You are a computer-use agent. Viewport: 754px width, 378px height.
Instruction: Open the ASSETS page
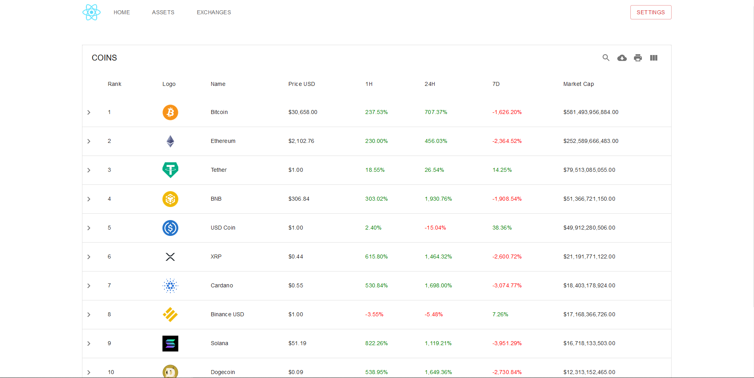(x=163, y=12)
